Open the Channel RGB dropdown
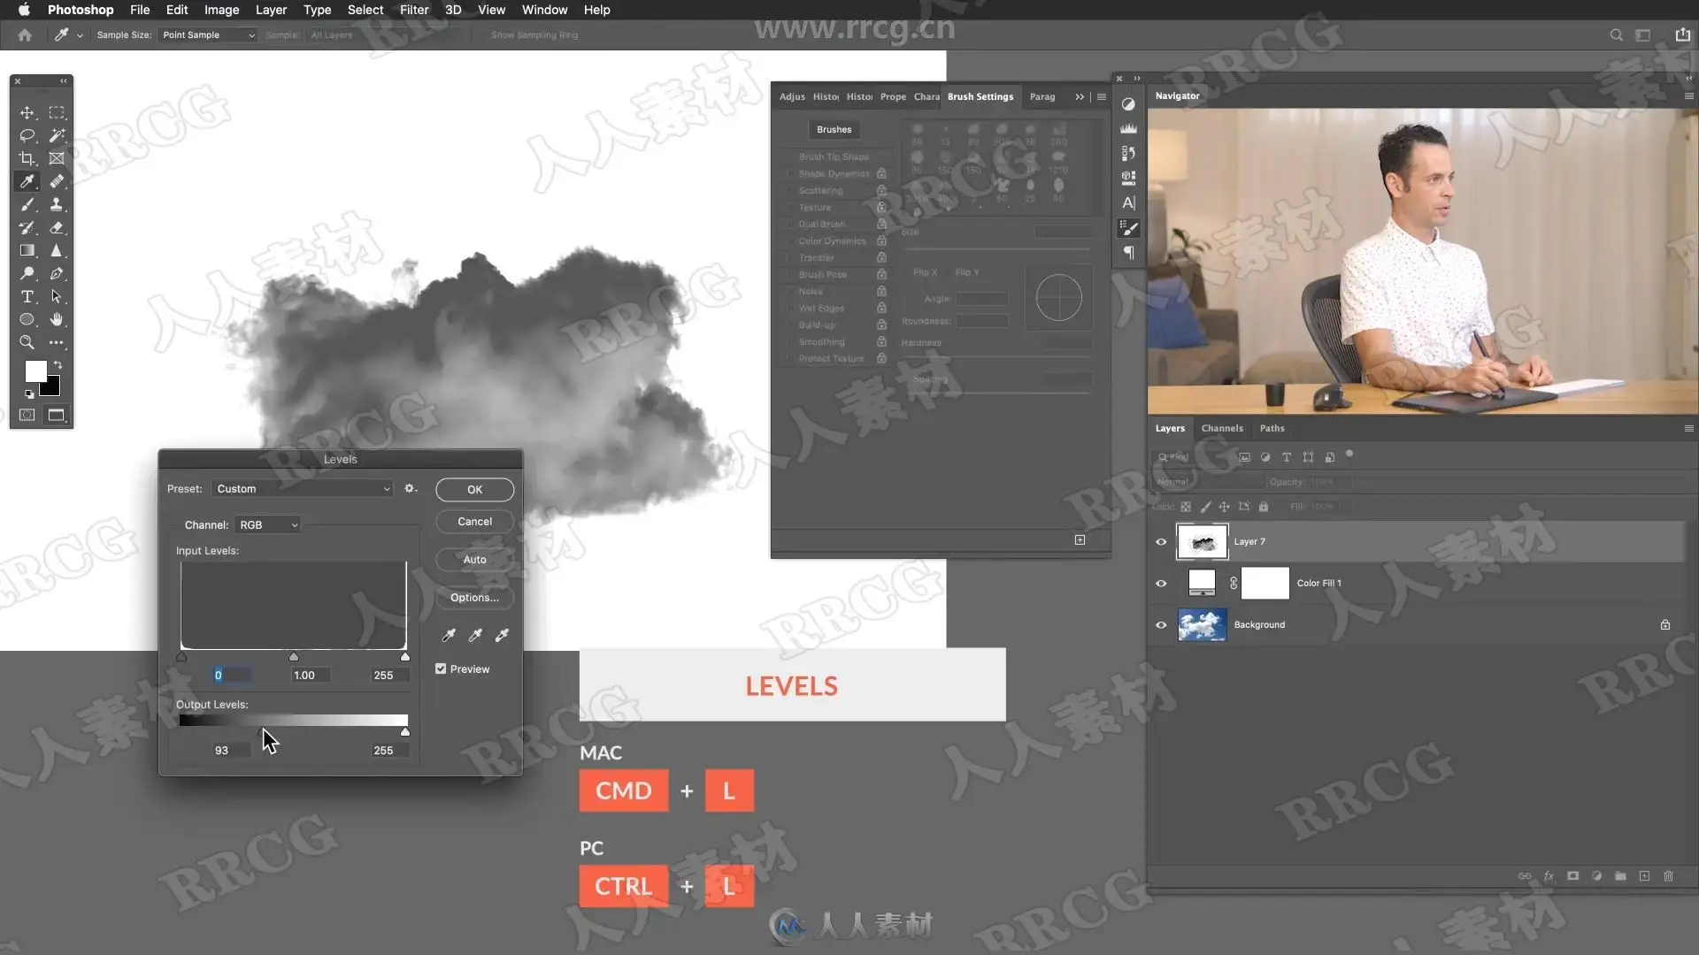This screenshot has width=1699, height=955. [x=268, y=525]
